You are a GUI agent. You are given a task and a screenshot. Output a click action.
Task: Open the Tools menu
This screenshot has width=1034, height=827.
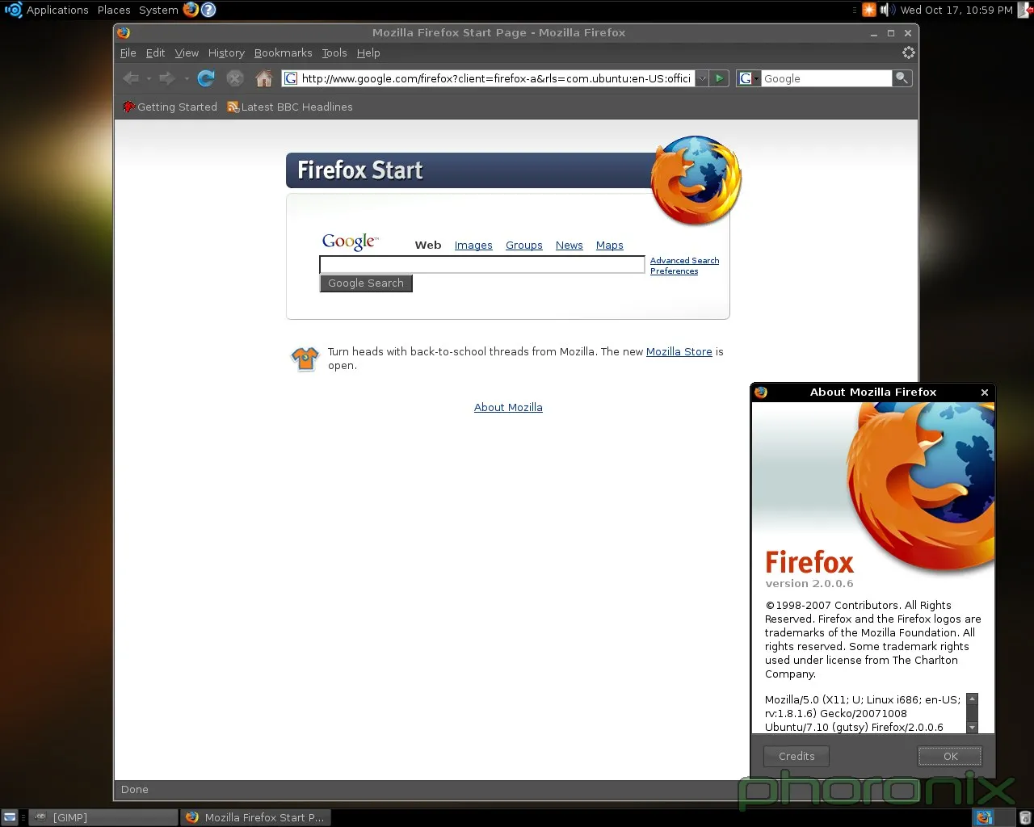(x=334, y=52)
